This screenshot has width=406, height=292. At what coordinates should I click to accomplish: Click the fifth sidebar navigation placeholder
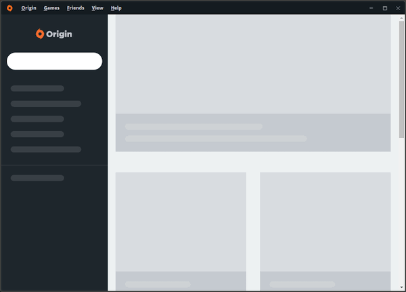[x=46, y=149]
